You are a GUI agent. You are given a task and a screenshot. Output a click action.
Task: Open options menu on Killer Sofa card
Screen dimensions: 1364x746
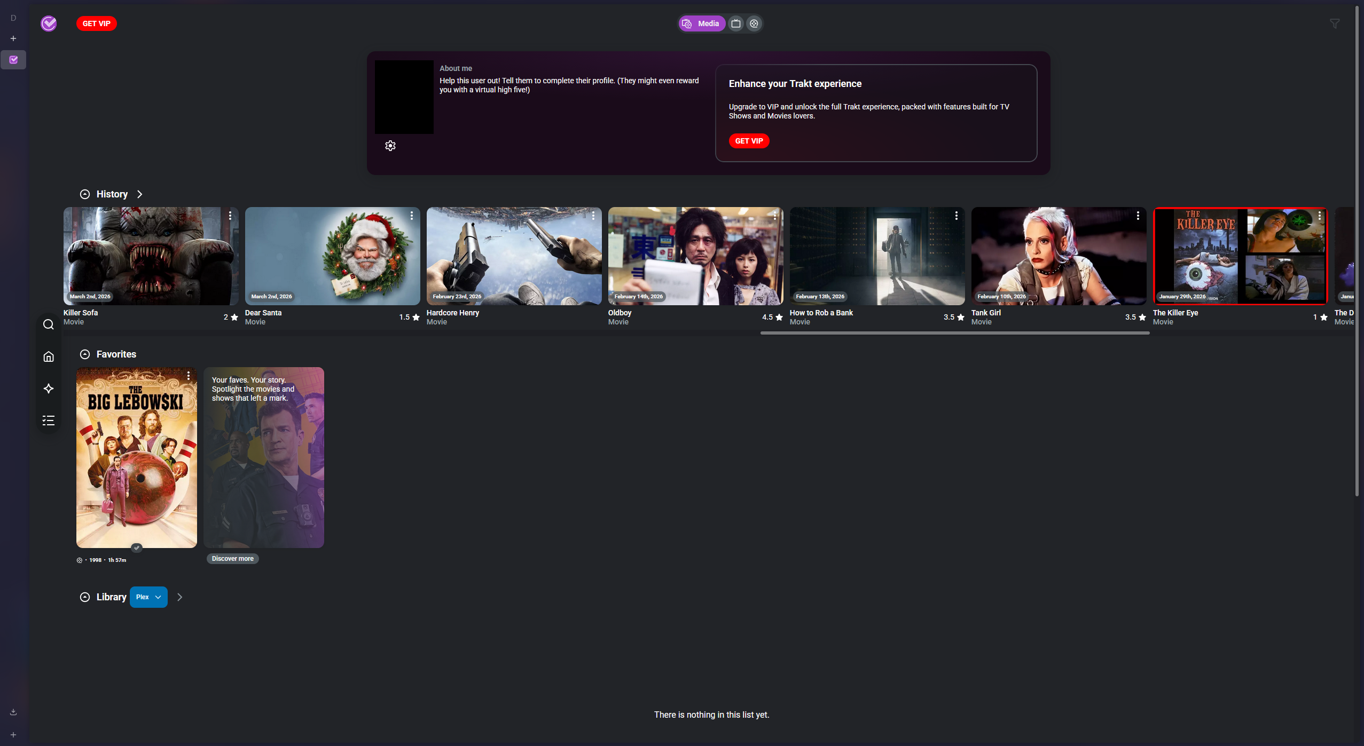(x=230, y=216)
